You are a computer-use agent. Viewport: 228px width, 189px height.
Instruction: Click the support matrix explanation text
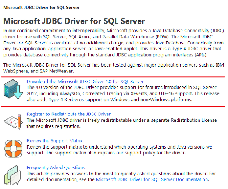click(120, 150)
